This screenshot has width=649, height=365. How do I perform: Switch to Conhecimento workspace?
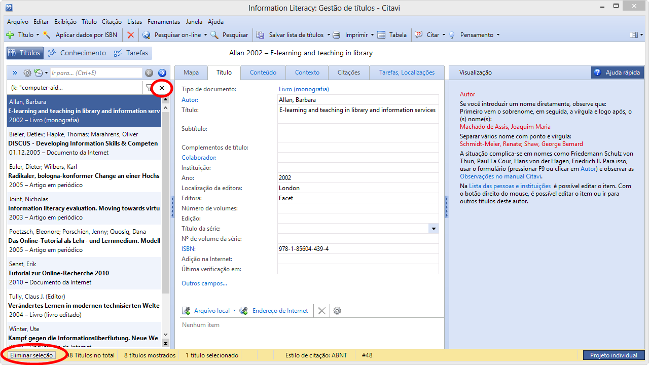tap(77, 53)
